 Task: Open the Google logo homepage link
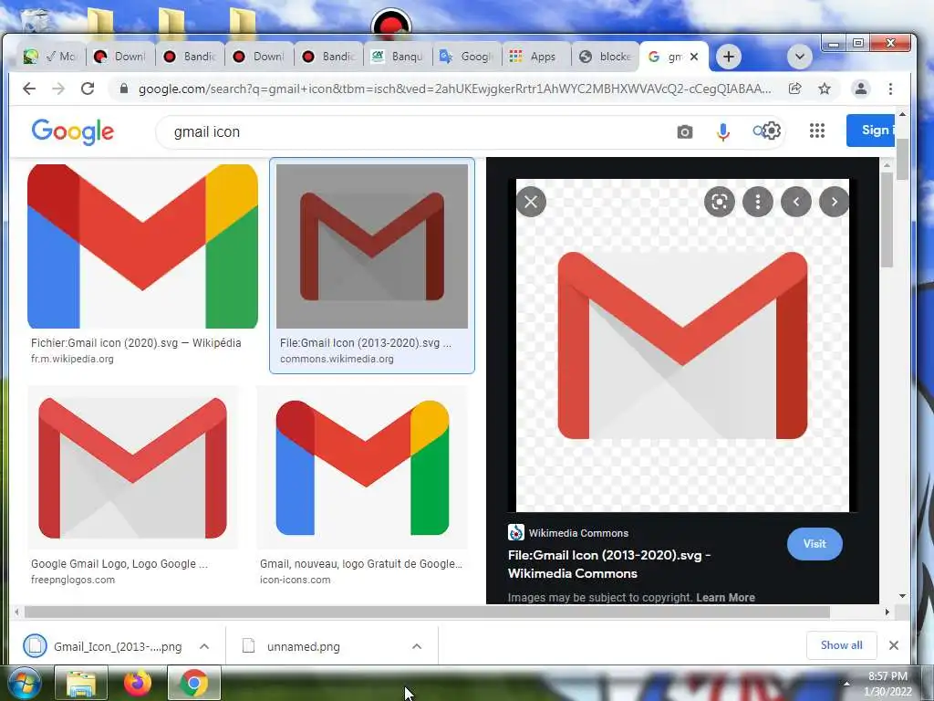73,131
